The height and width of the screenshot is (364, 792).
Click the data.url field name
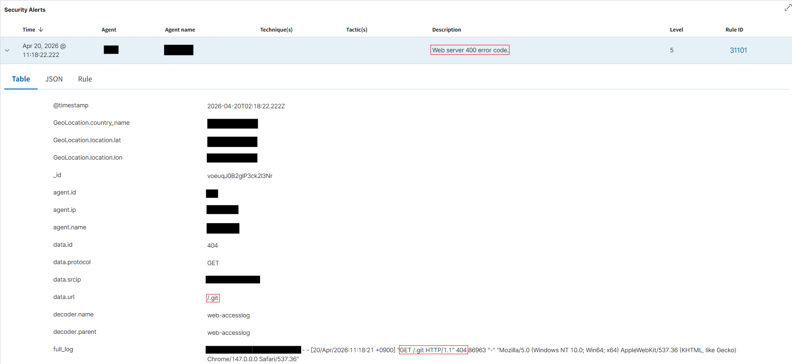point(64,297)
